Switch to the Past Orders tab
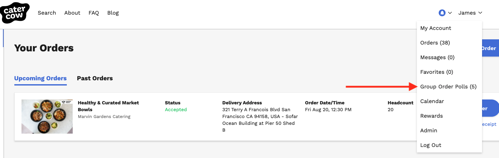This screenshot has width=499, height=158. pos(95,78)
